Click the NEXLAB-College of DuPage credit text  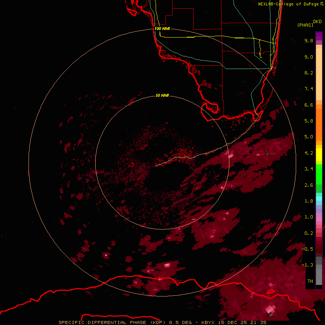288,4
